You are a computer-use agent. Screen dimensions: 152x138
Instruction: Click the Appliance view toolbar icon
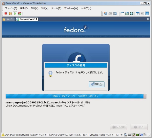[x=142, y=13]
